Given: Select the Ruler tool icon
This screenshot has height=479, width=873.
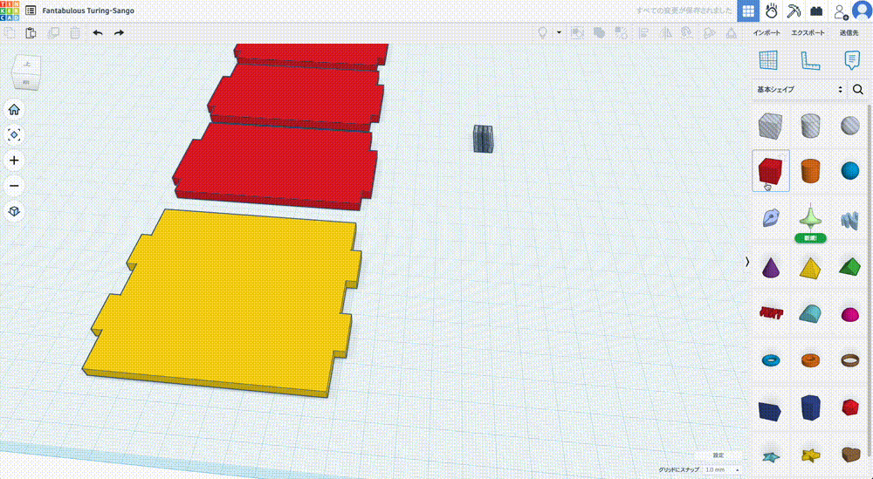Looking at the screenshot, I should (x=809, y=60).
